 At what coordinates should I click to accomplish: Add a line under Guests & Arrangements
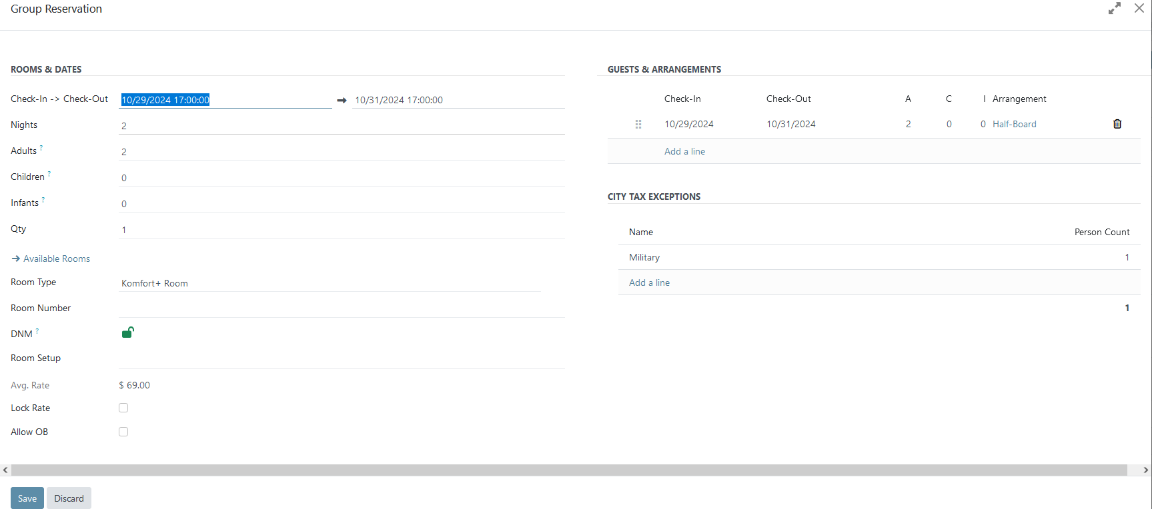[684, 151]
